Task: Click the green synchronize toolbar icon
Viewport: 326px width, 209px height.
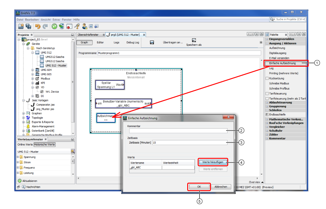Action: (x=54, y=26)
